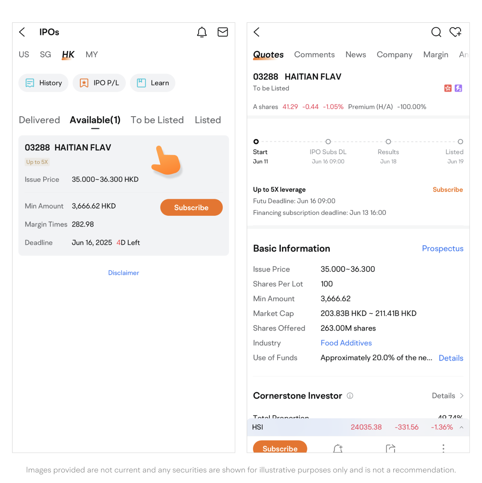
Task: Switch to the US market tab
Action: [x=24, y=55]
